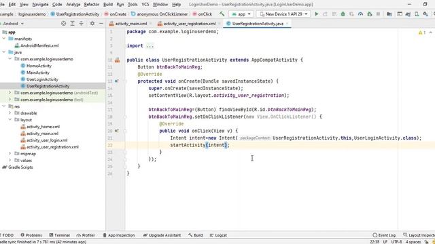
Task: Open the New Device 1 API 29 device dropdown
Action: 284,14
